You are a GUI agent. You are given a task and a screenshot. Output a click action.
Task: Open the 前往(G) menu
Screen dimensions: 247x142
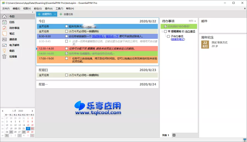(x=38, y=8)
